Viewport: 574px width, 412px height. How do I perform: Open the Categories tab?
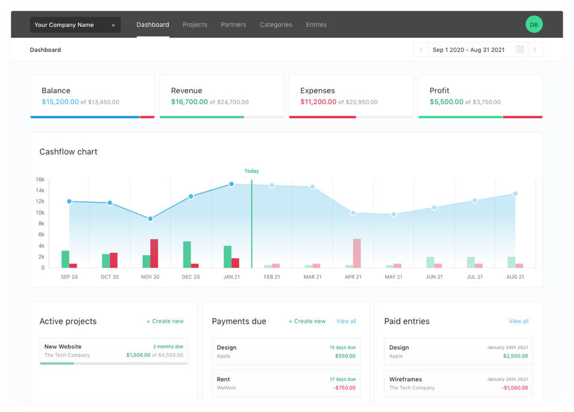pyautogui.click(x=276, y=25)
